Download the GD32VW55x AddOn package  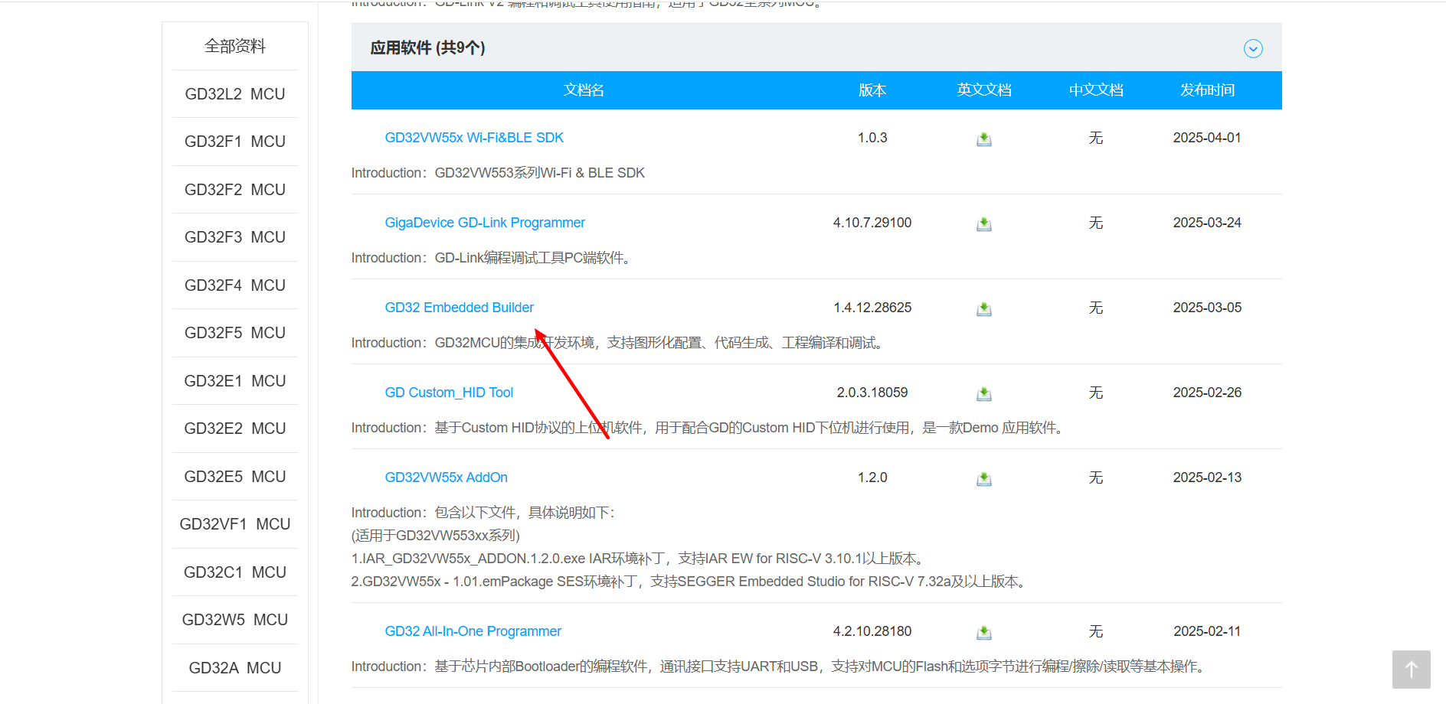click(x=984, y=479)
